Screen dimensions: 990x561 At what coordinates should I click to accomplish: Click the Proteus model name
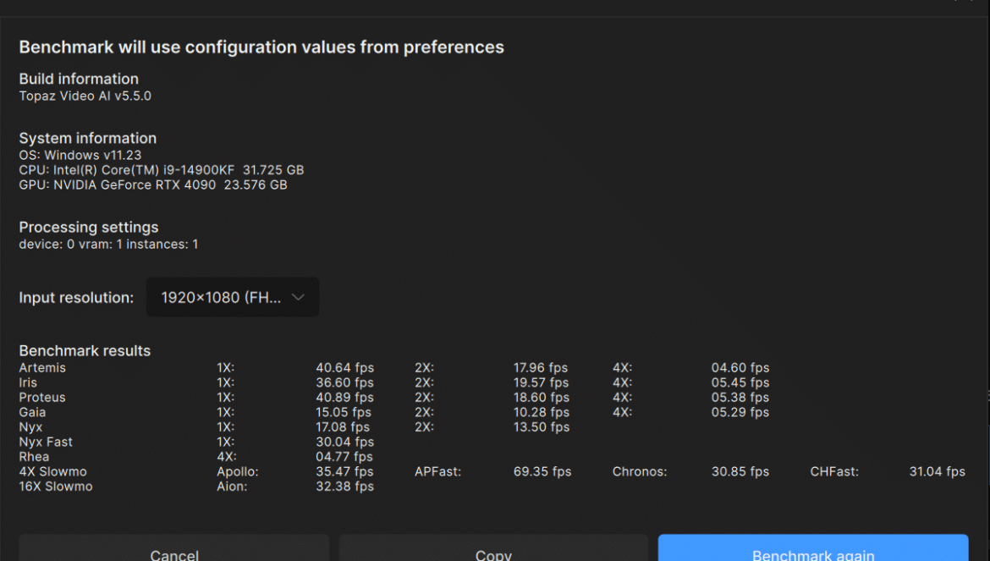point(42,398)
